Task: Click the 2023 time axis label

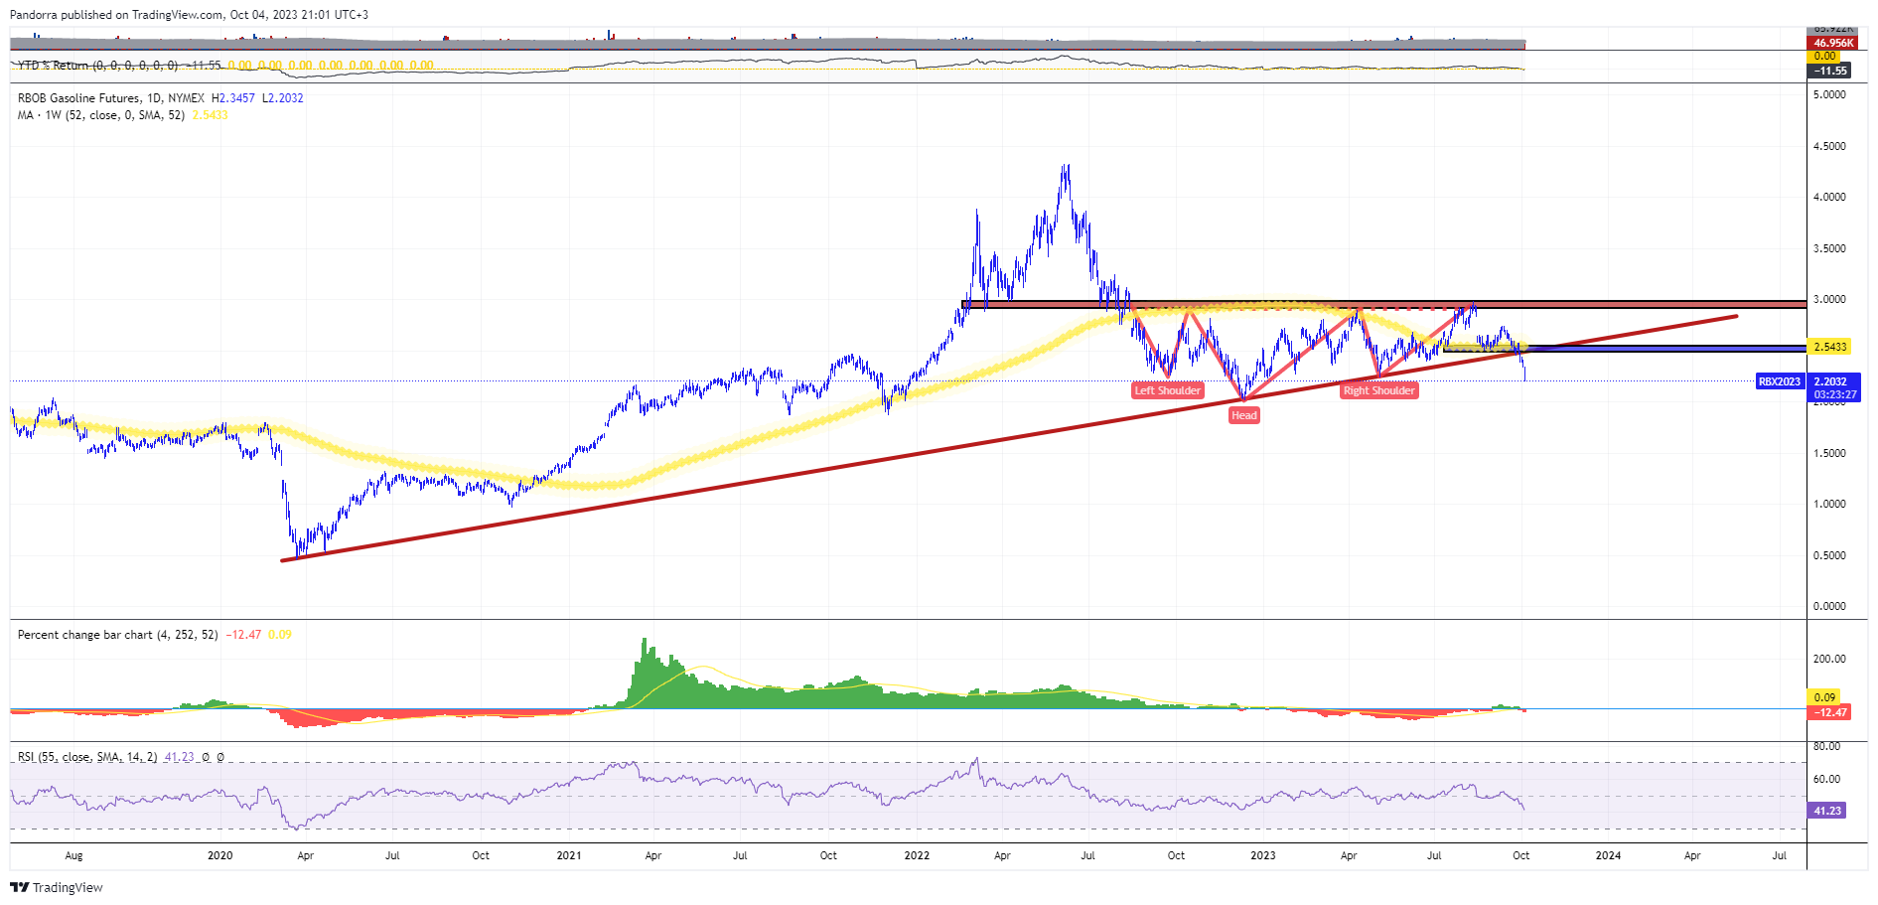Action: coord(1263,855)
